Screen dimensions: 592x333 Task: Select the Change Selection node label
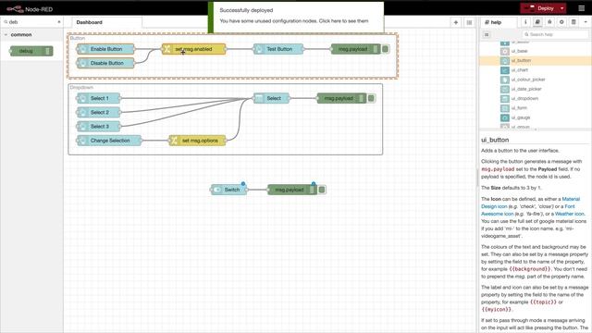110,141
